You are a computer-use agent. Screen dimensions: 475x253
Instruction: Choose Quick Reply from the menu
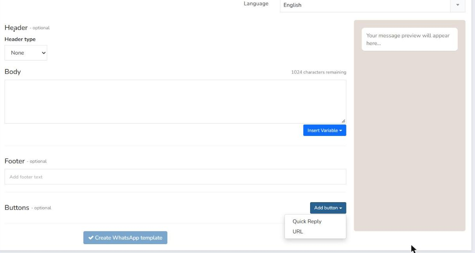point(307,221)
